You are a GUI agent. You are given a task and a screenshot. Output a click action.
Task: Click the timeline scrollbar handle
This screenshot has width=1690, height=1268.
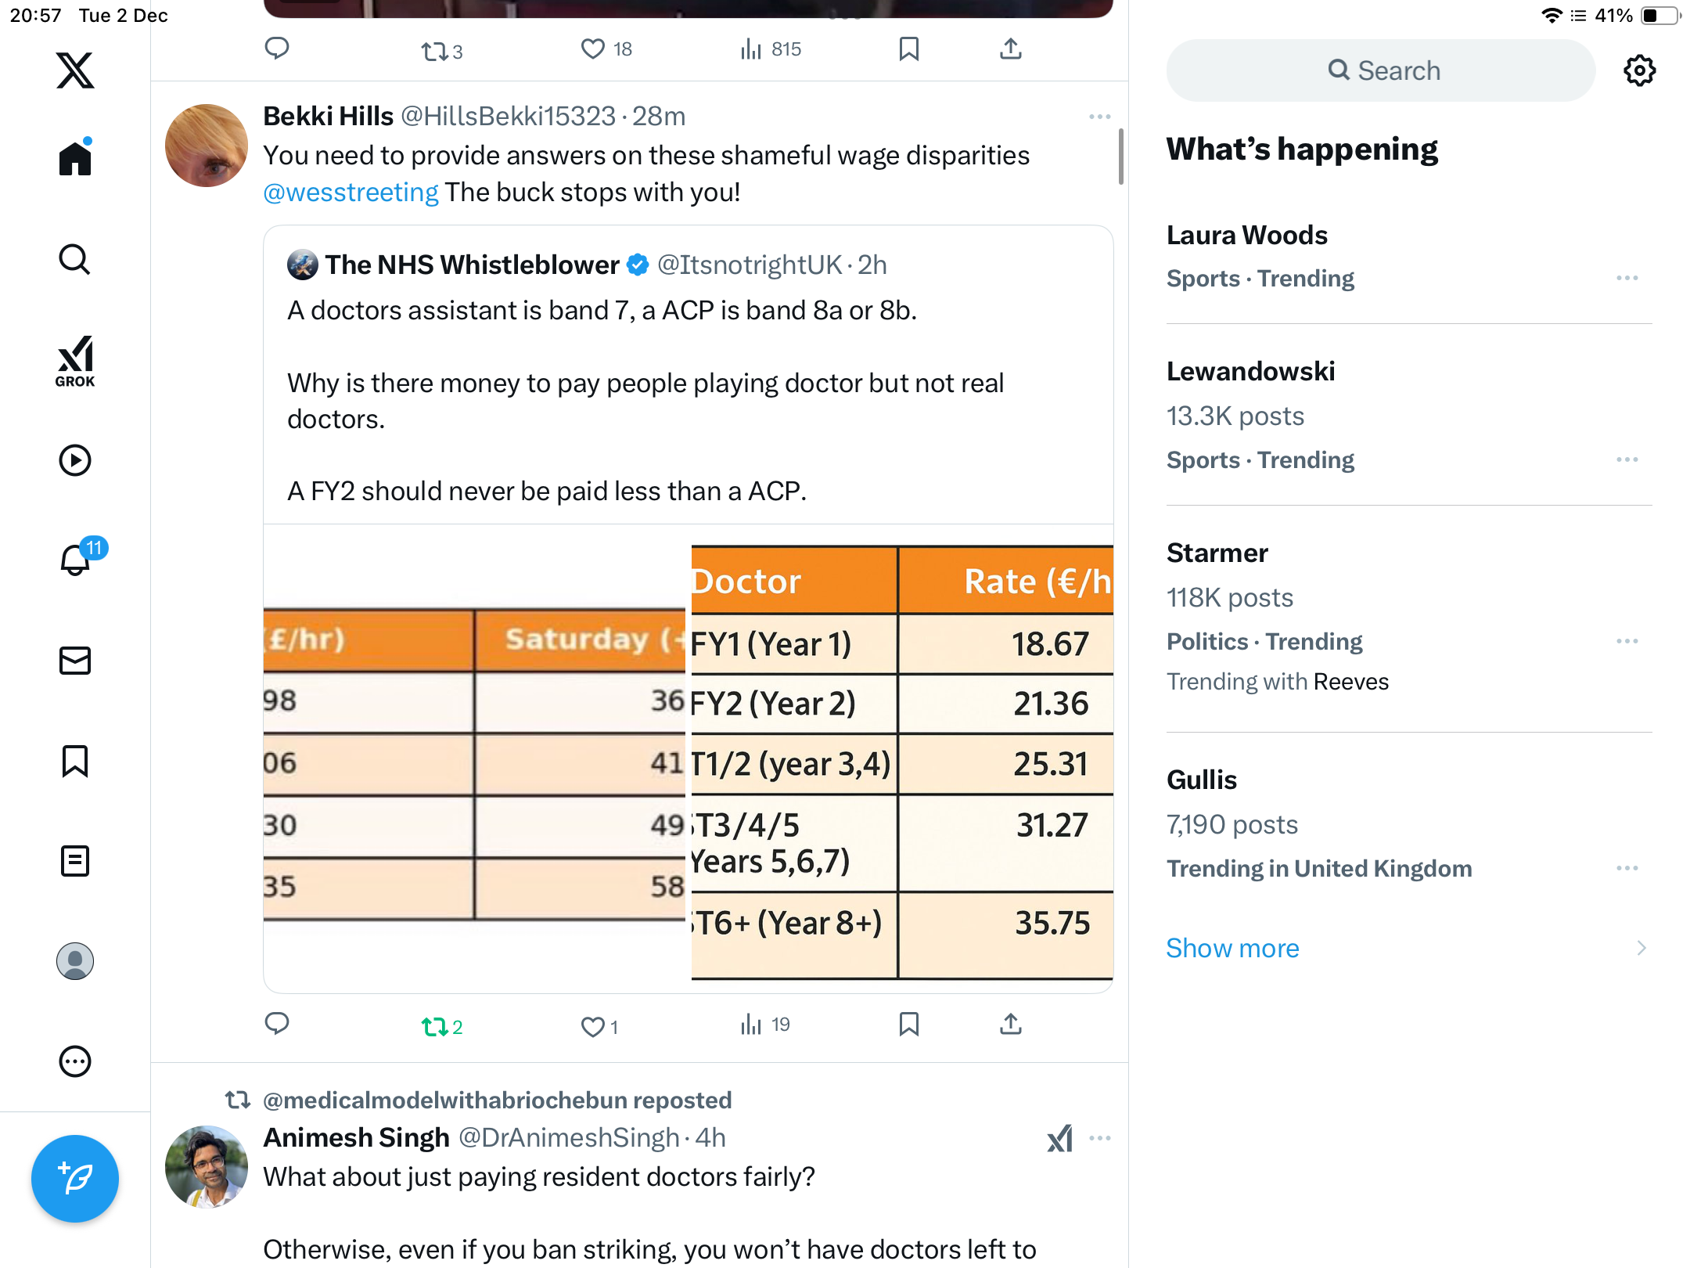[1120, 157]
